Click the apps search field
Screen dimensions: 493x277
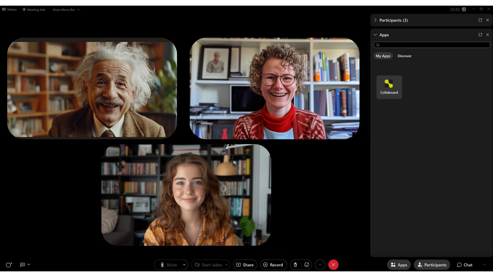(x=431, y=45)
